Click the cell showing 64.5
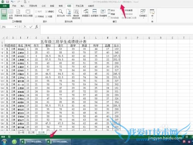 coord(61,74)
